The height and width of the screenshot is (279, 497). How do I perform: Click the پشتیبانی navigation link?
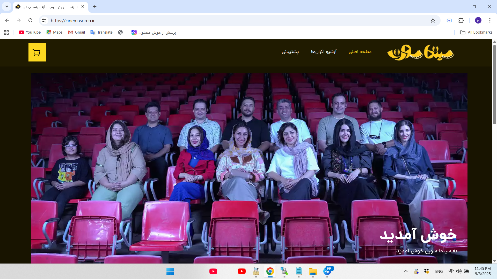tap(290, 52)
